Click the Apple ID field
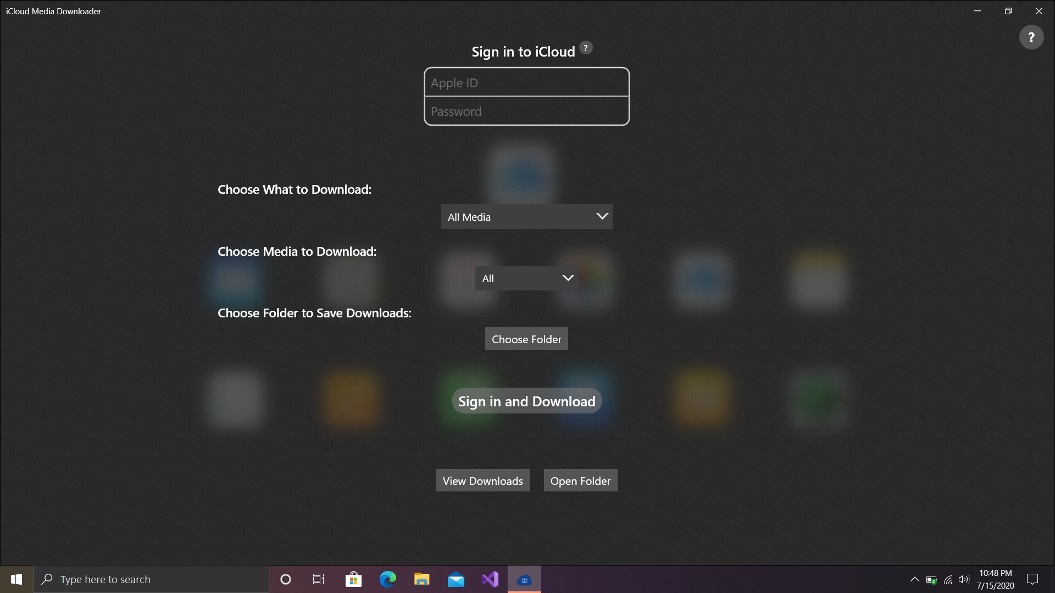 [x=526, y=83]
